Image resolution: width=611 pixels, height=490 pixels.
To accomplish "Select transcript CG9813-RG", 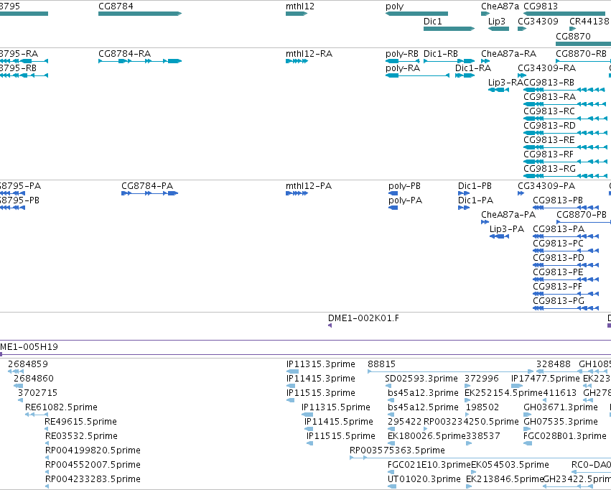I will [566, 176].
